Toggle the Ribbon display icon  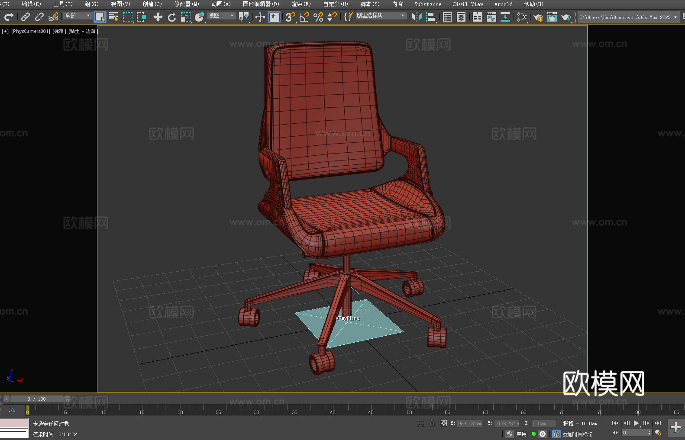point(478,17)
